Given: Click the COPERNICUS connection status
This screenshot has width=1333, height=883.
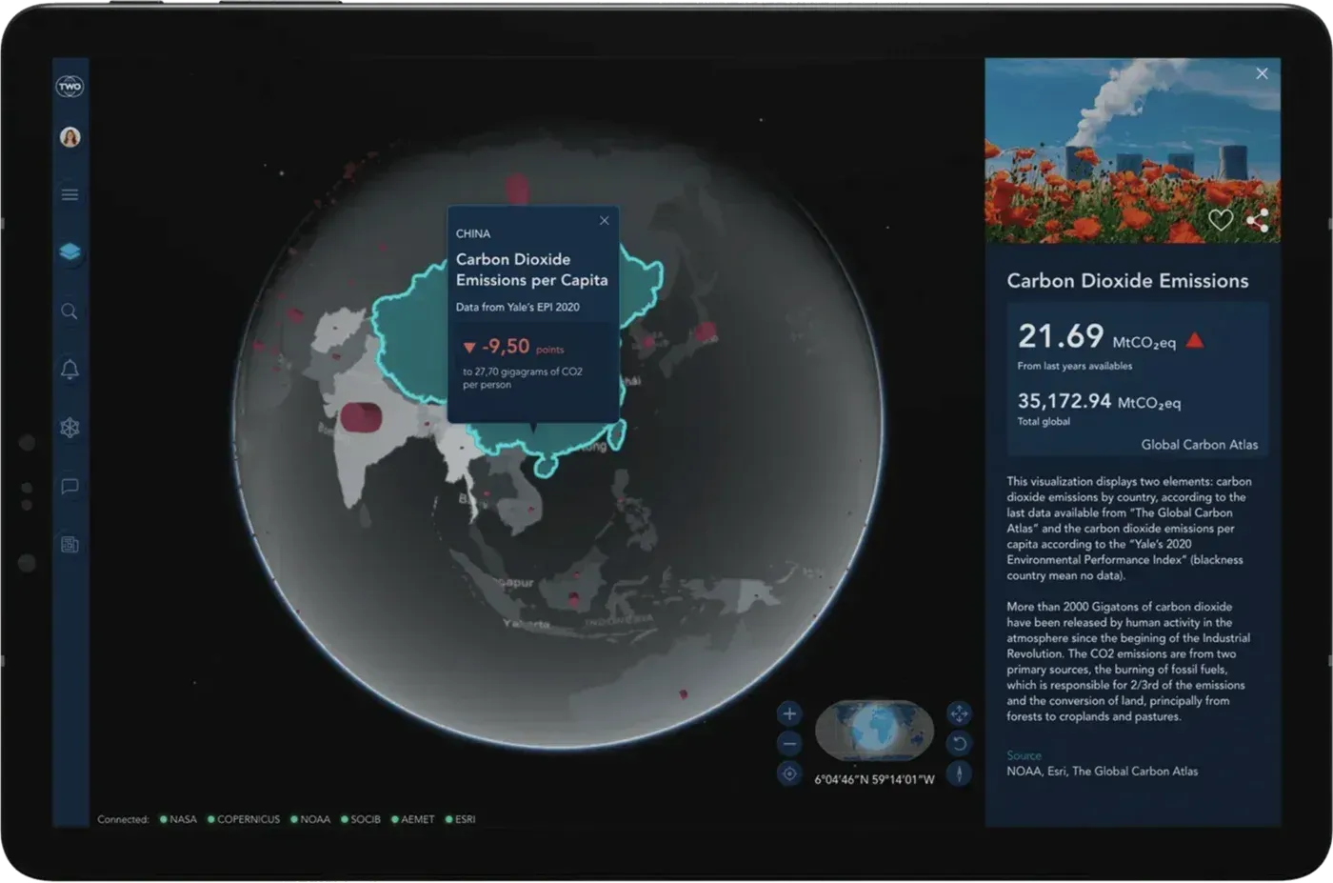Looking at the screenshot, I should (x=244, y=819).
